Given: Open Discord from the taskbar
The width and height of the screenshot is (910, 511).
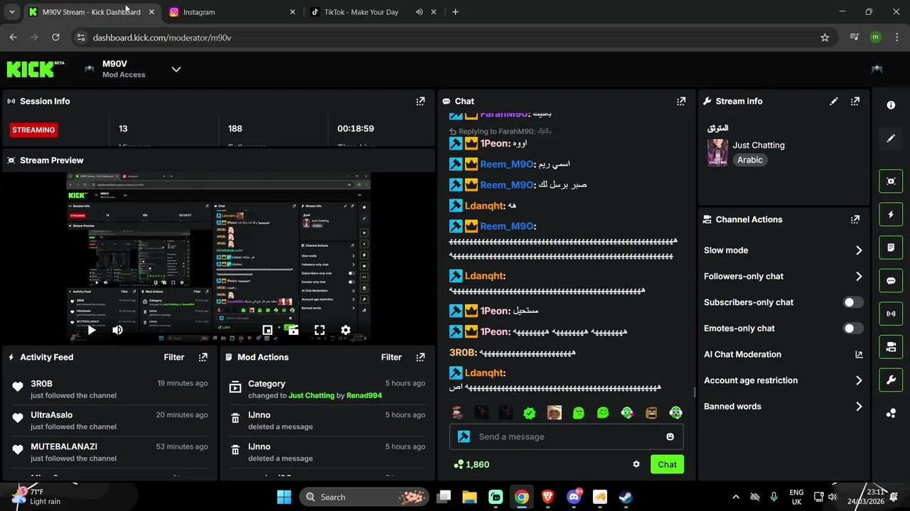Looking at the screenshot, I should tap(574, 498).
